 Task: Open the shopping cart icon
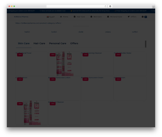coord(143,17)
